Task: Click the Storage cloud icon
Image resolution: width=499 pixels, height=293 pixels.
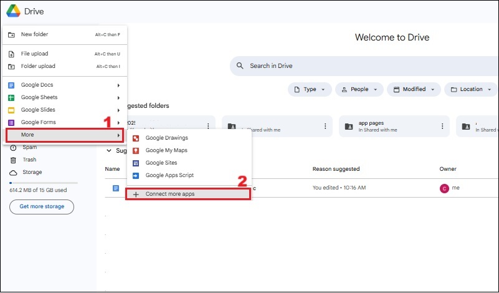Action: 13,173
